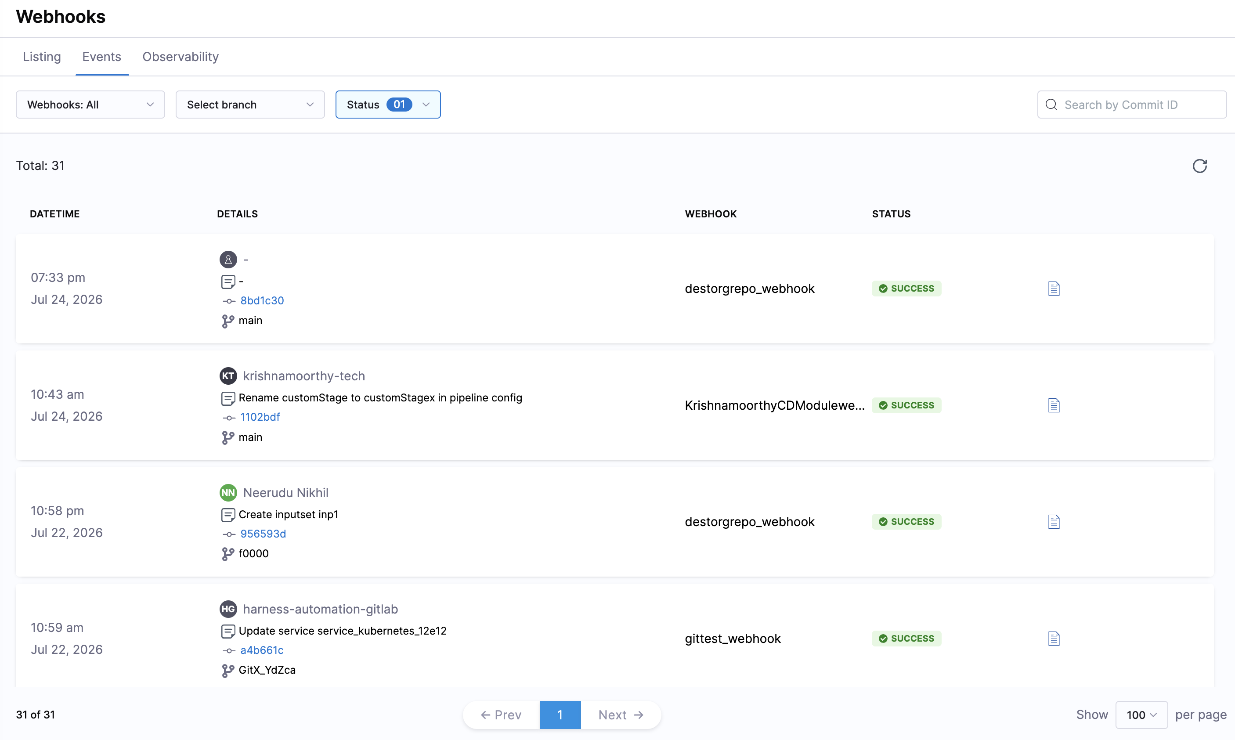
Task: Click the HG avatar for harness-automation-gitlab
Action: click(228, 610)
